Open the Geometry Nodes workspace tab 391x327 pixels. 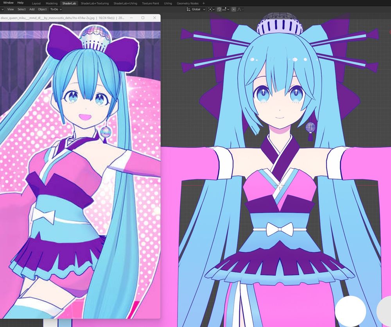tap(188, 3)
